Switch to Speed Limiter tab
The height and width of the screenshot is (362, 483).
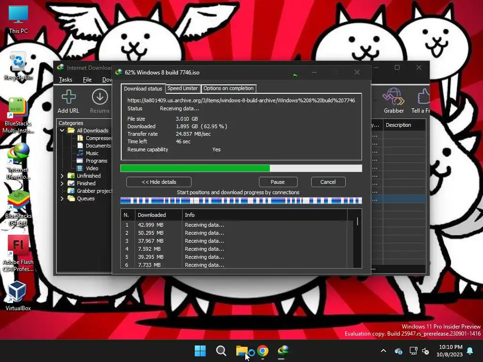point(183,88)
